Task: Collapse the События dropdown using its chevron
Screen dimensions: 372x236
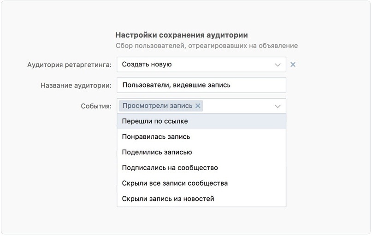Action: point(278,106)
